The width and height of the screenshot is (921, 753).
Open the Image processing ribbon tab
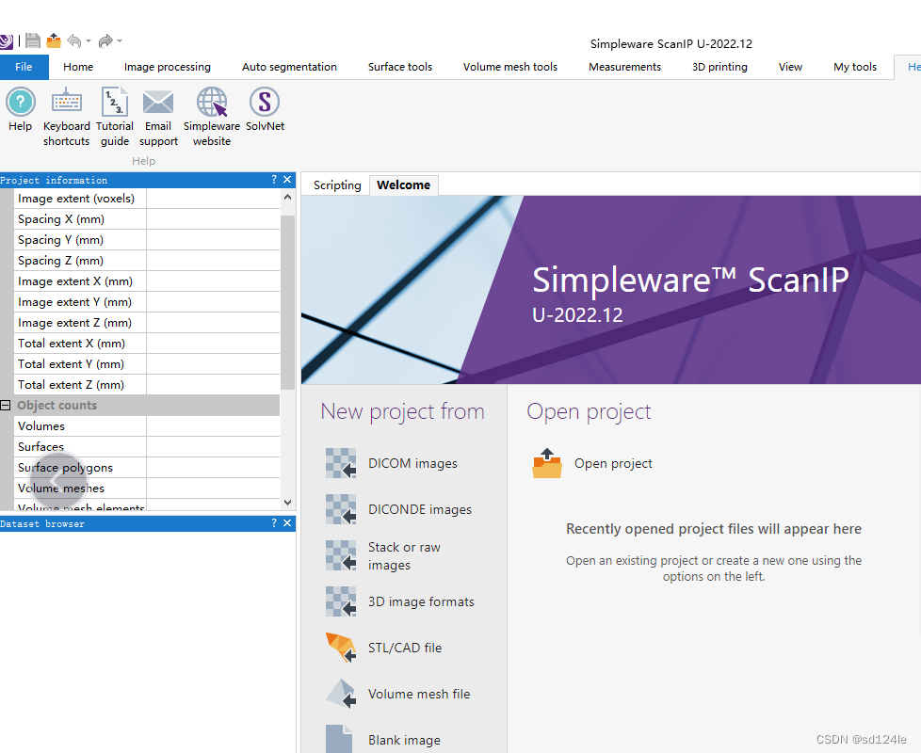click(x=167, y=67)
